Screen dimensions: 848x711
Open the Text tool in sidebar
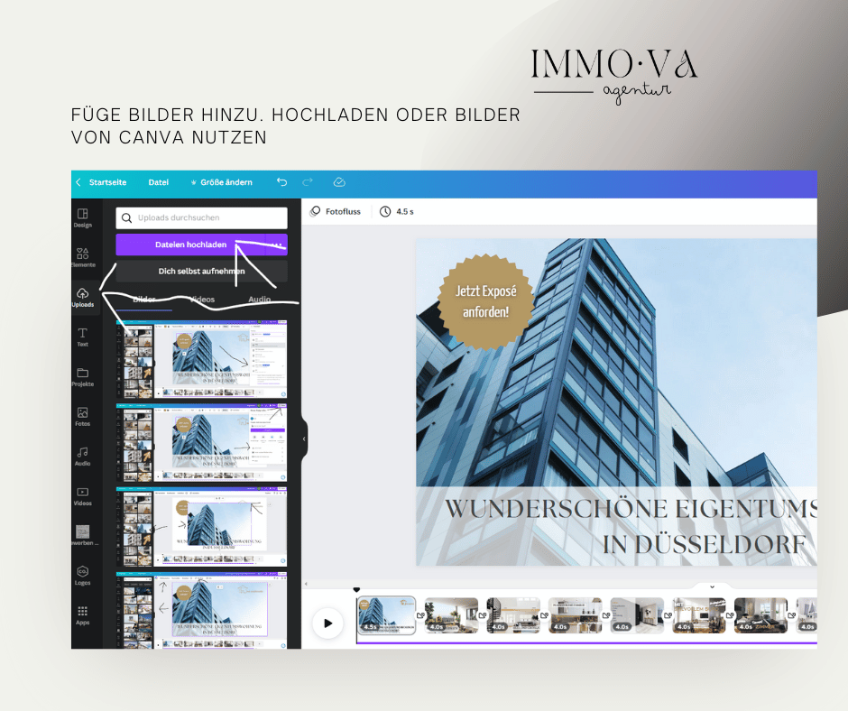[x=82, y=337]
